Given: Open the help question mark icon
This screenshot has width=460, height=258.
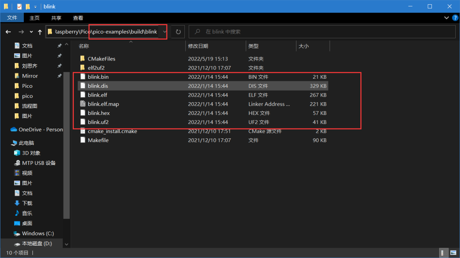Looking at the screenshot, I should [454, 18].
